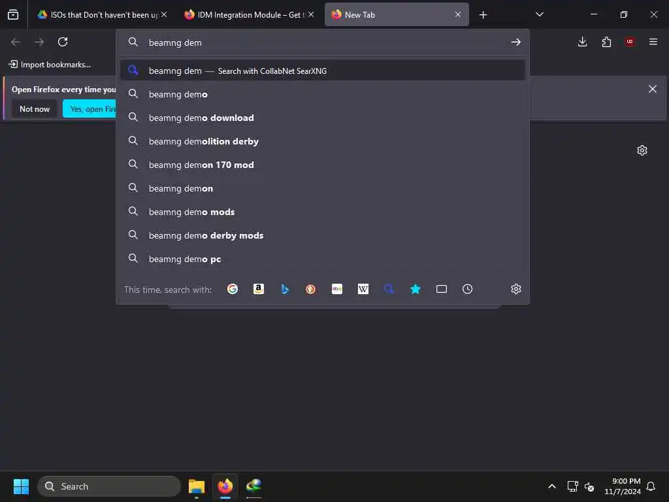The image size is (669, 502).
Task: Search this time with Amazon
Action: (x=258, y=289)
